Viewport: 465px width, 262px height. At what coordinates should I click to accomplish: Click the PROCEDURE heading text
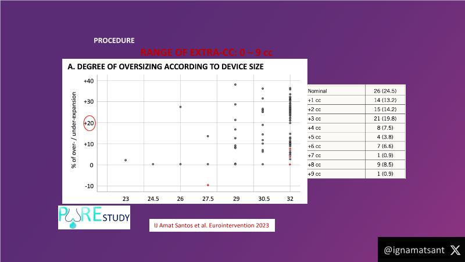[x=114, y=41]
